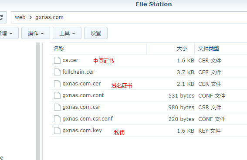Viewport: 247px width, 160px height.
Task: Click the file name 'gxnas.com.csr'
Action: 81,107
